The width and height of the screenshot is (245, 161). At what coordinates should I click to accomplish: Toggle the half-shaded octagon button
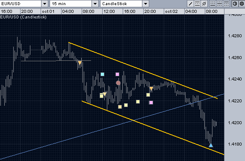(235, 3)
